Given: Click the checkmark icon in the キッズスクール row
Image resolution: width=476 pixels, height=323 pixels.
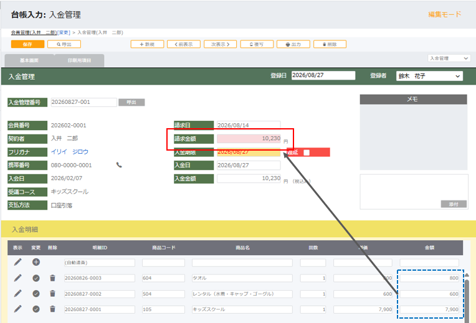Looking at the screenshot, I should click(36, 309).
